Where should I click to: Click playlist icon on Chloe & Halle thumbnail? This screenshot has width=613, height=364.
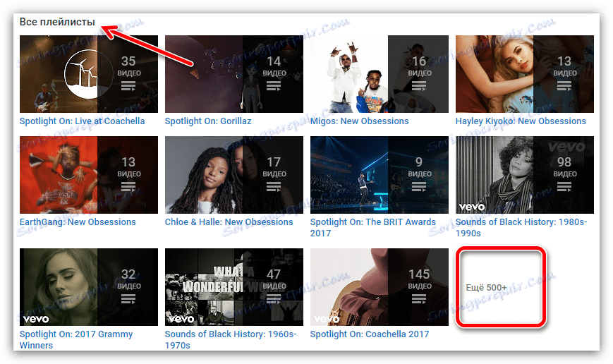274,186
